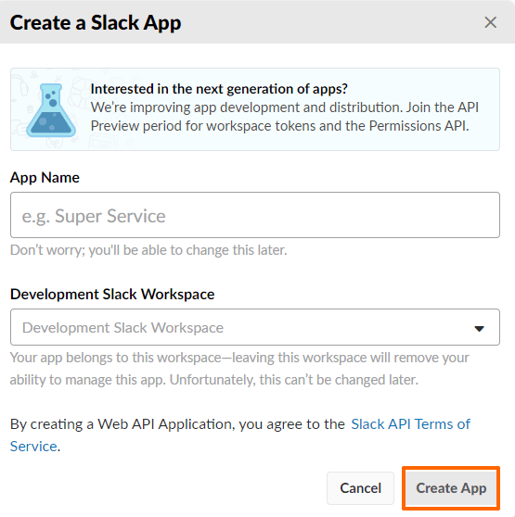Click the 'Interested in the next generation of apps?' heading
515x517 pixels.
(219, 89)
